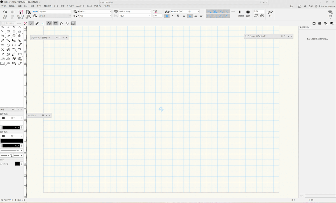
Task: Select the Eyedropper tool
Action: pyautogui.click(x=2, y=40)
